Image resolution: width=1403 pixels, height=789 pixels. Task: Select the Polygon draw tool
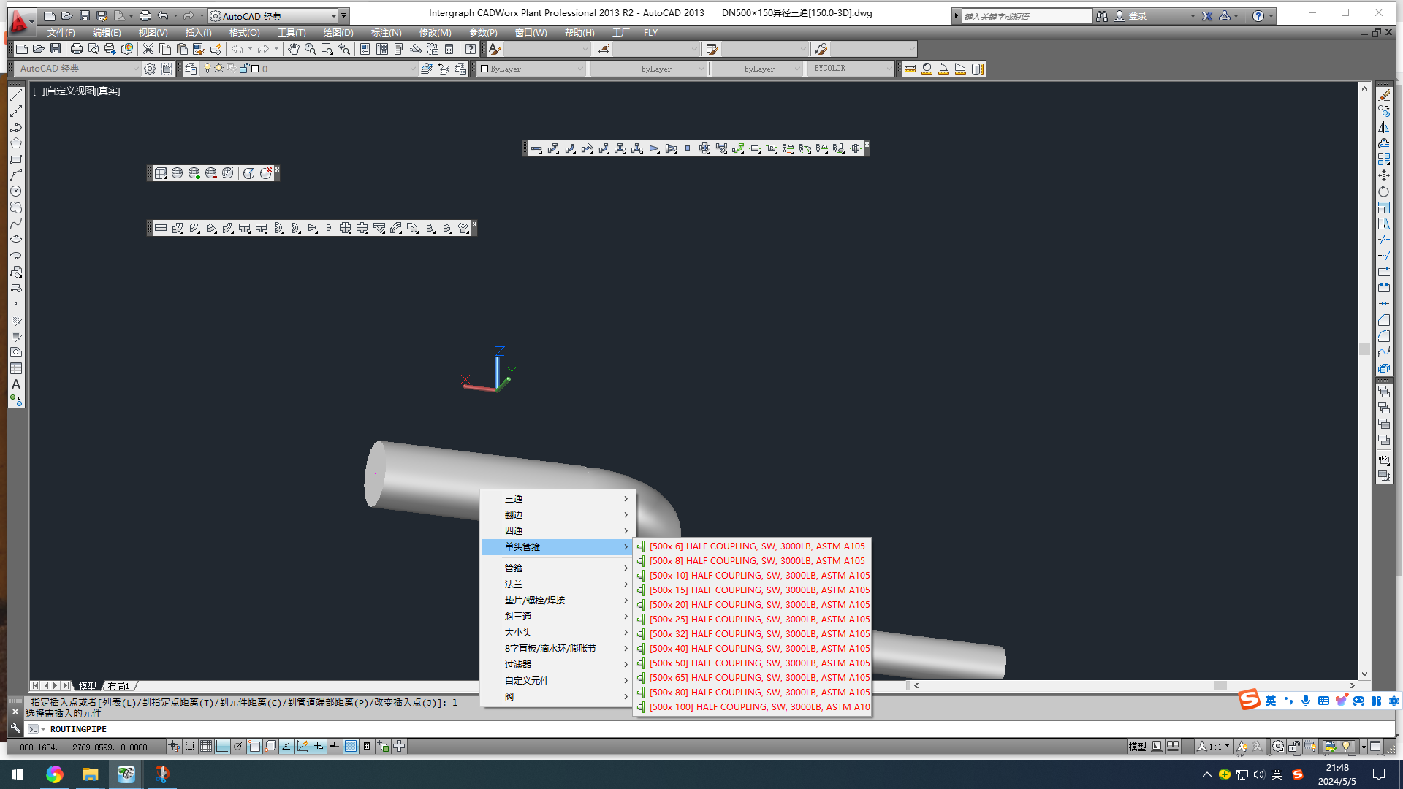pyautogui.click(x=16, y=143)
